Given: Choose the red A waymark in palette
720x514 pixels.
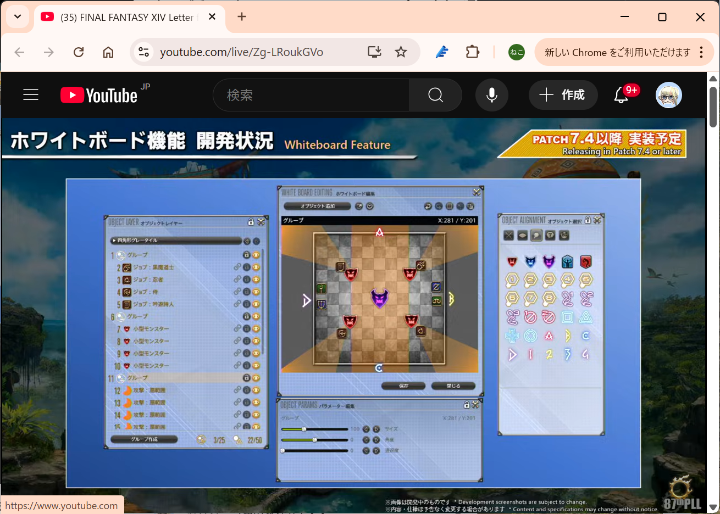Looking at the screenshot, I should pyautogui.click(x=549, y=336).
